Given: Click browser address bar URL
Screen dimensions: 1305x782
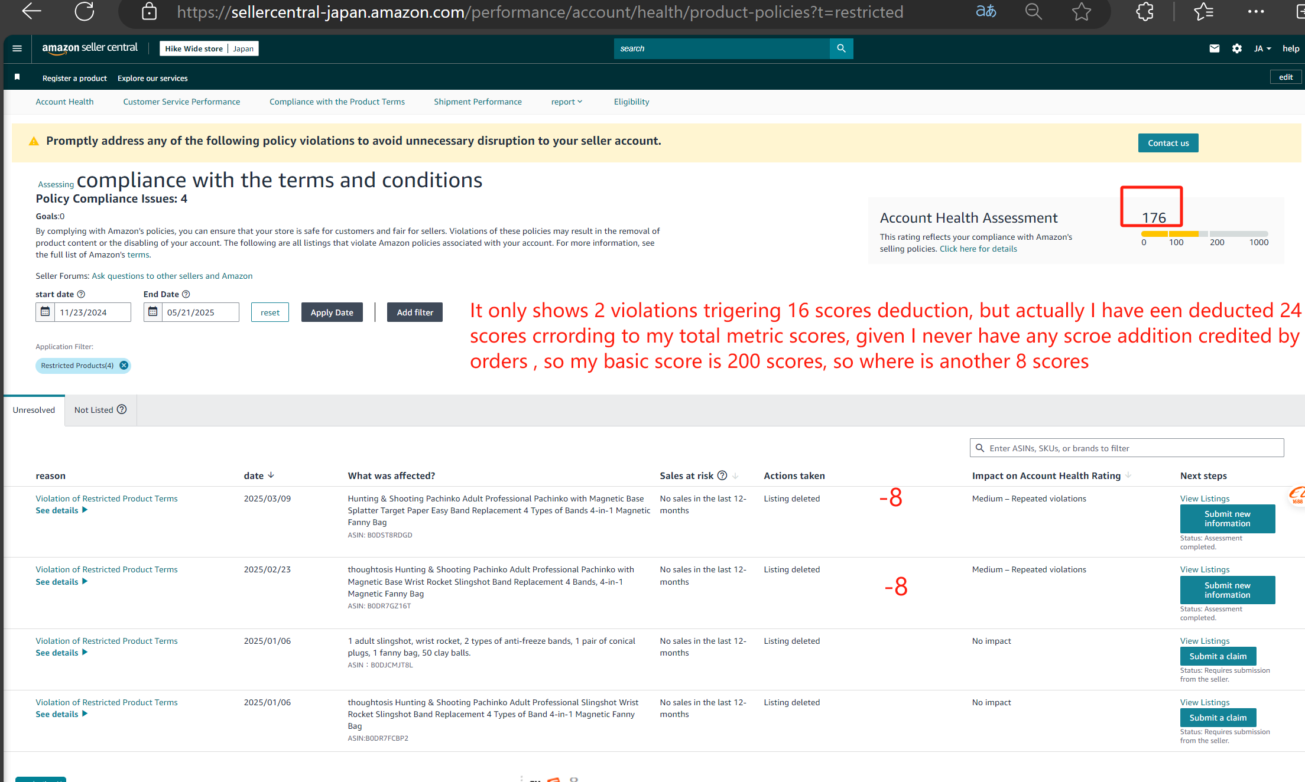Looking at the screenshot, I should pos(540,12).
